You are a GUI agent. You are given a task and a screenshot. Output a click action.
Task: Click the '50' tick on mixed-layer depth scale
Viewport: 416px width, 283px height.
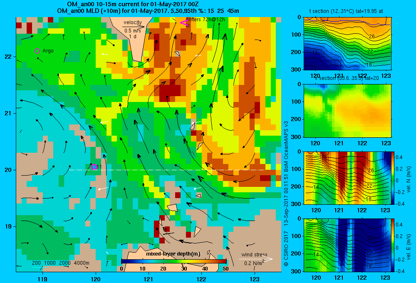click(226, 269)
